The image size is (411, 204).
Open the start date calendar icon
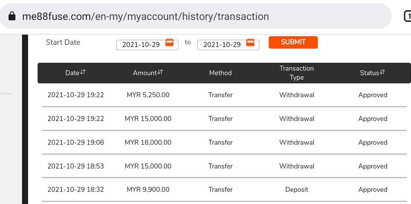[169, 43]
